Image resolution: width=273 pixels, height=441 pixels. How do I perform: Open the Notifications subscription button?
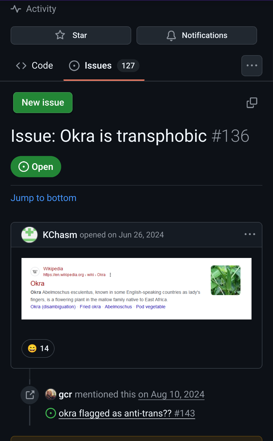(x=197, y=35)
